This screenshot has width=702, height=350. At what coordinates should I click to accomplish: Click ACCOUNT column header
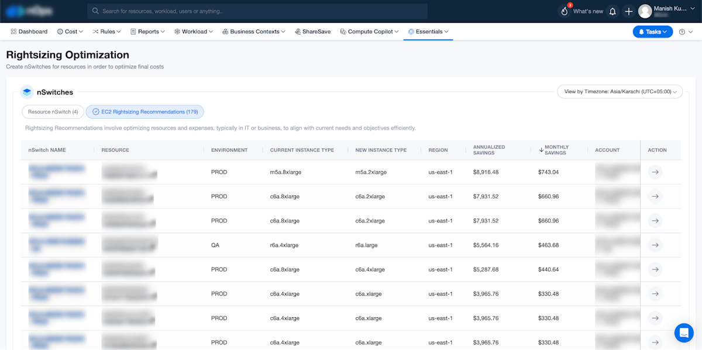tap(607, 150)
